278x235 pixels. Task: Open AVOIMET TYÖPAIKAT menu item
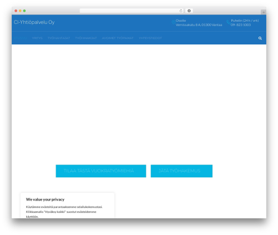[118, 38]
